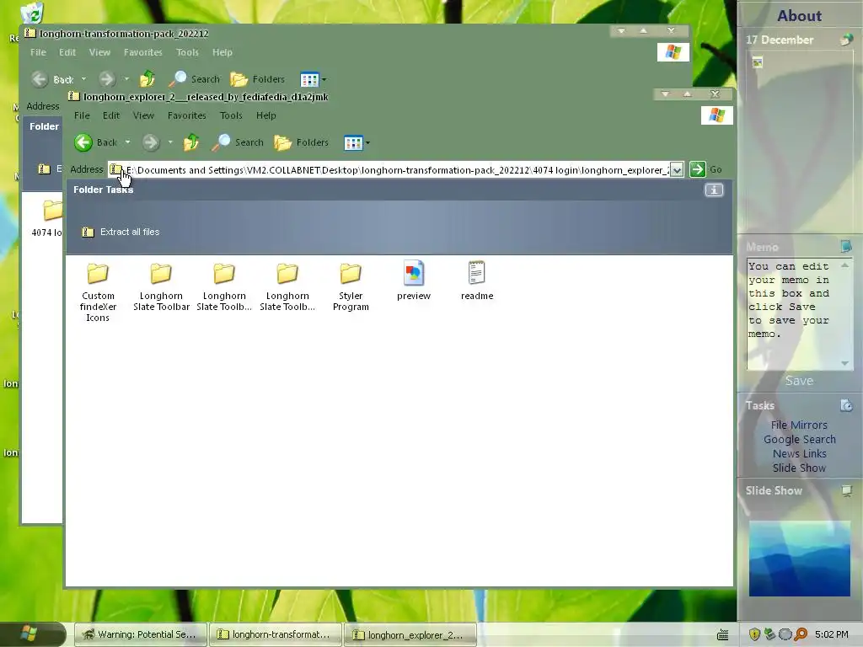Click the Memo panel icon
863x647 pixels.
pos(846,246)
